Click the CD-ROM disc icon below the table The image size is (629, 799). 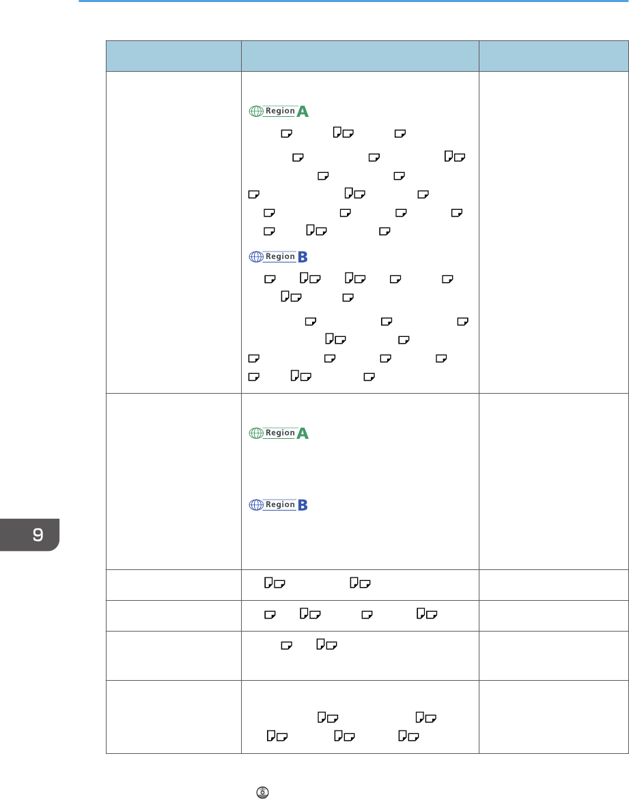click(262, 792)
